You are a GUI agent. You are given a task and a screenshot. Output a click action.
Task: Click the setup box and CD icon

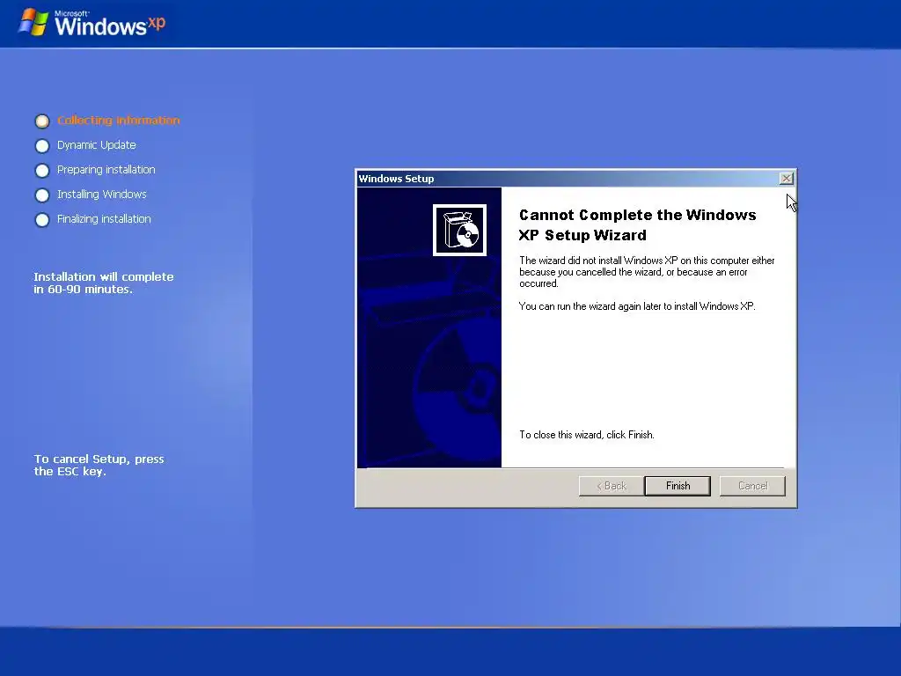[x=459, y=230]
